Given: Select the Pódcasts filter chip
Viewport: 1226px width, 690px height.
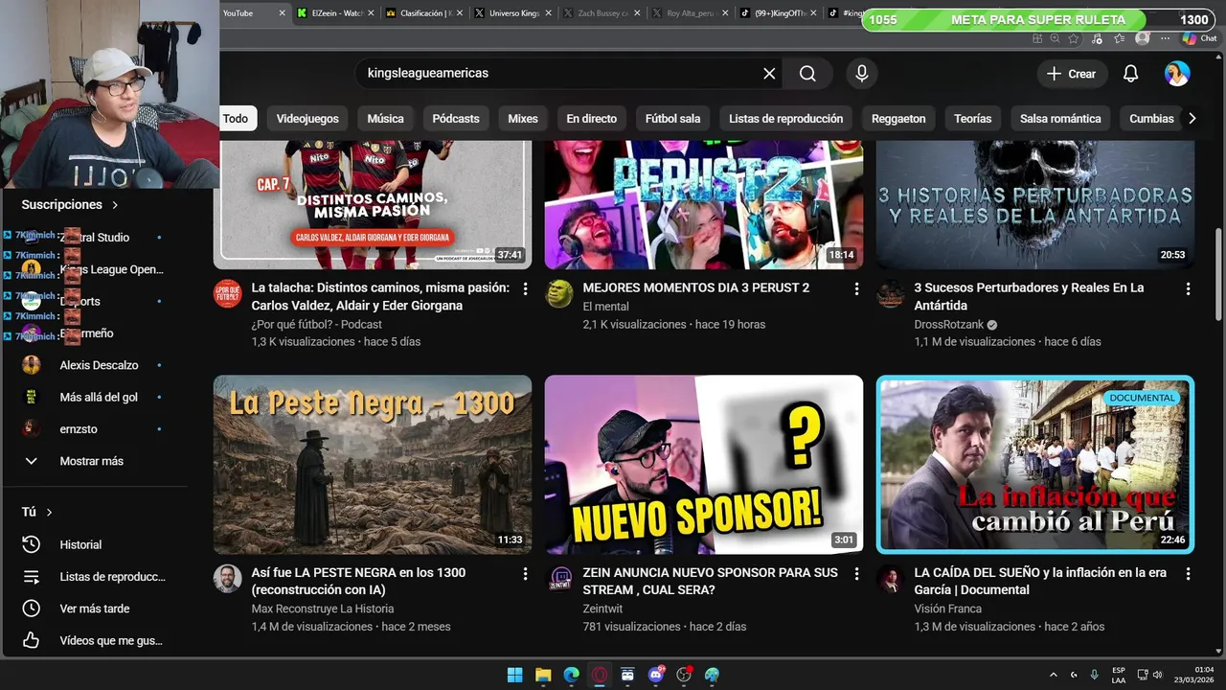Looking at the screenshot, I should [456, 119].
